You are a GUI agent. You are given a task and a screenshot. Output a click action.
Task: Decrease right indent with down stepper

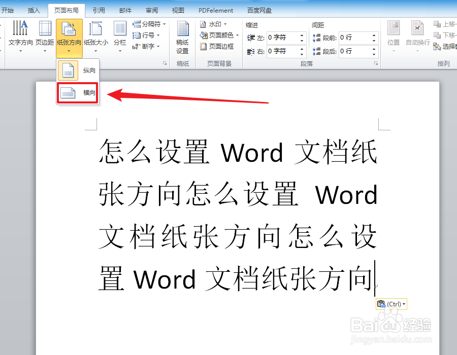tap(302, 54)
